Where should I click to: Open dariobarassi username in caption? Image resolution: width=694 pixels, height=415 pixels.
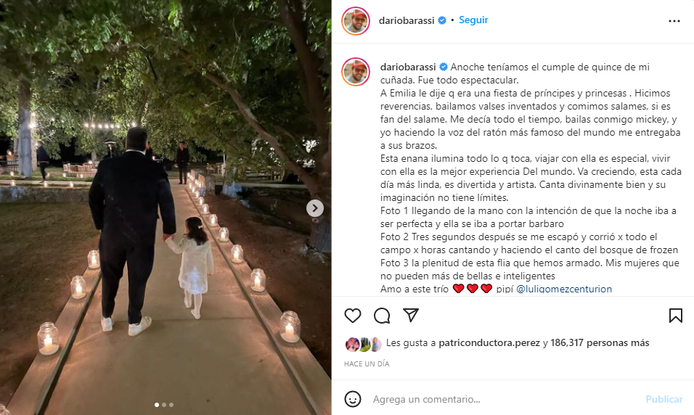(x=408, y=67)
